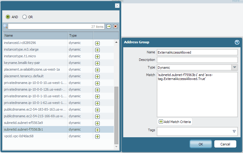Sort list by Type column header
This screenshot has height=153, width=243.
(x=80, y=35)
